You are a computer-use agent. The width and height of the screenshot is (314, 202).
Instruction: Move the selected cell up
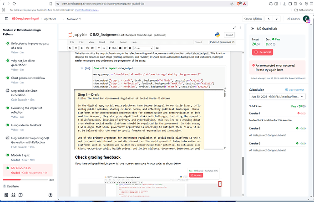99,48
